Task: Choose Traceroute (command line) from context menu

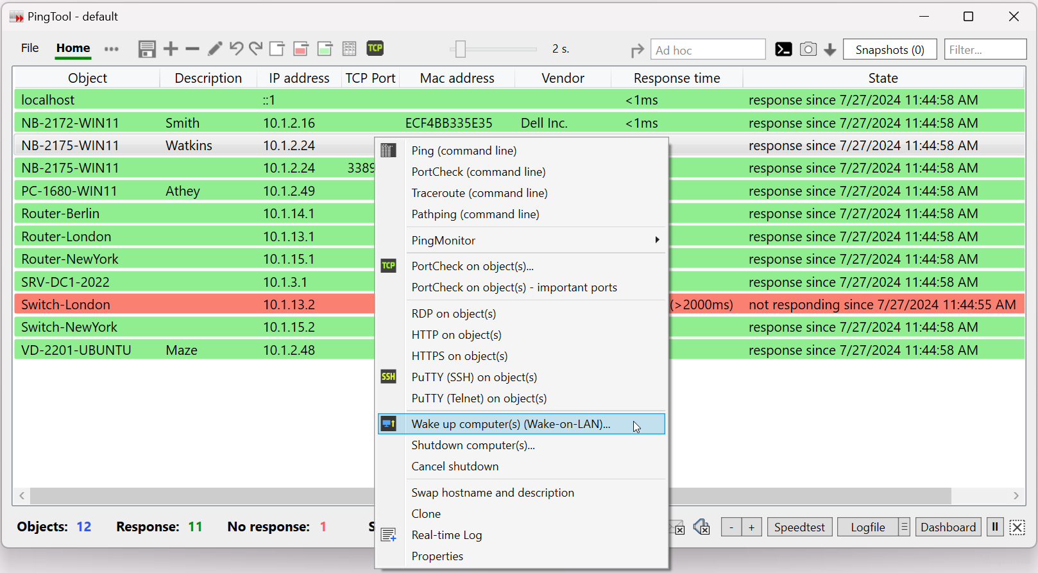Action: tap(479, 193)
